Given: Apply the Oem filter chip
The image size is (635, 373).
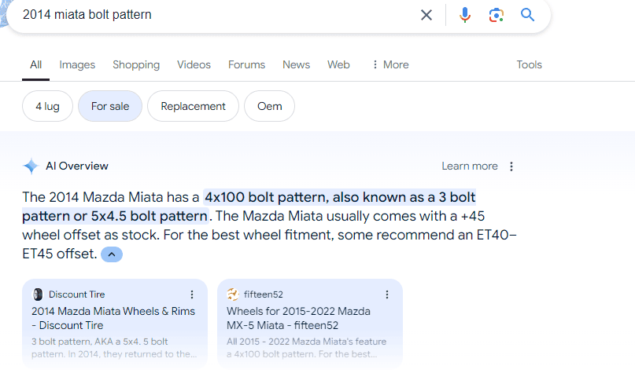Looking at the screenshot, I should (269, 106).
